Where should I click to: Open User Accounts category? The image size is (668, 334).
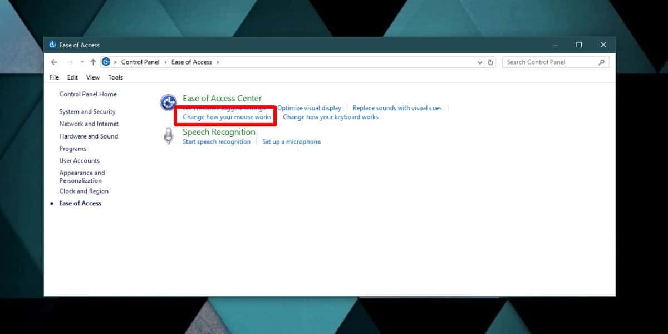80,161
